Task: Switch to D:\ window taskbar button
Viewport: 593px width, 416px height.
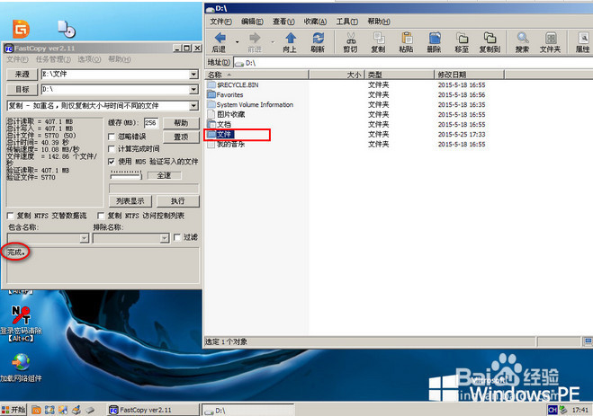Action: pos(247,410)
